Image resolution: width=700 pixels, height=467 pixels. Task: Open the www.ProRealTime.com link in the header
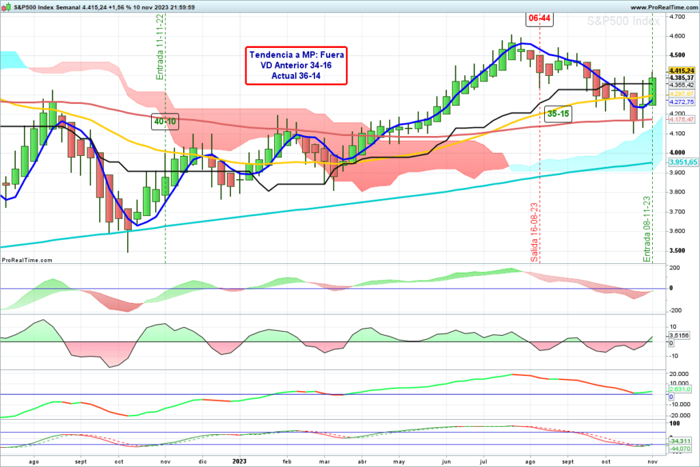click(x=663, y=7)
